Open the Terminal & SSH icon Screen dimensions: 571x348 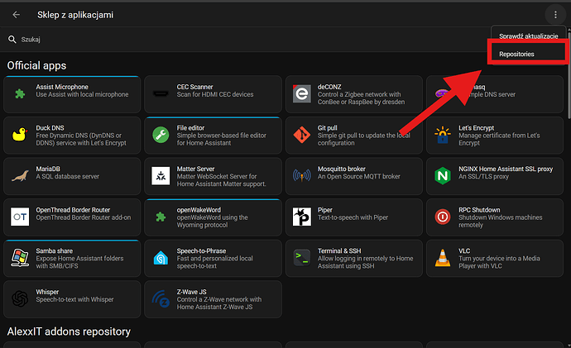302,257
